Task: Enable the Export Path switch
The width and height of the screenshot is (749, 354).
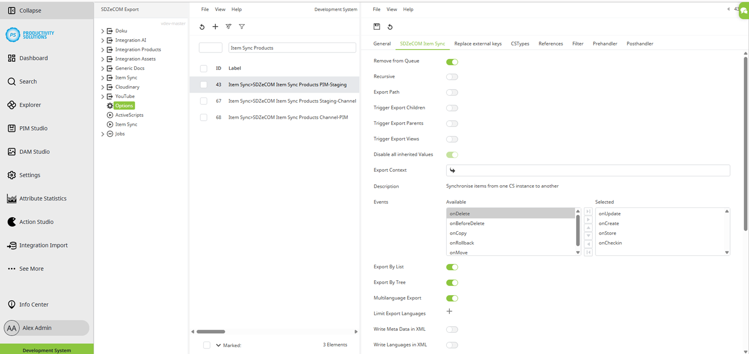Action: [452, 92]
